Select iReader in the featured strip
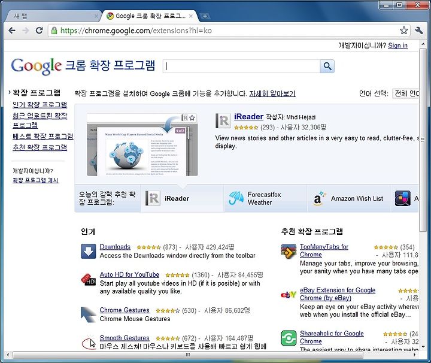431x363 pixels. [182, 198]
